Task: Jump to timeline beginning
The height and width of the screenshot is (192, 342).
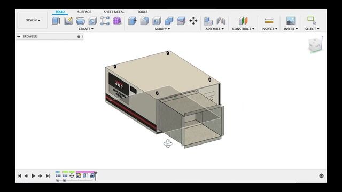Action: click(19, 176)
